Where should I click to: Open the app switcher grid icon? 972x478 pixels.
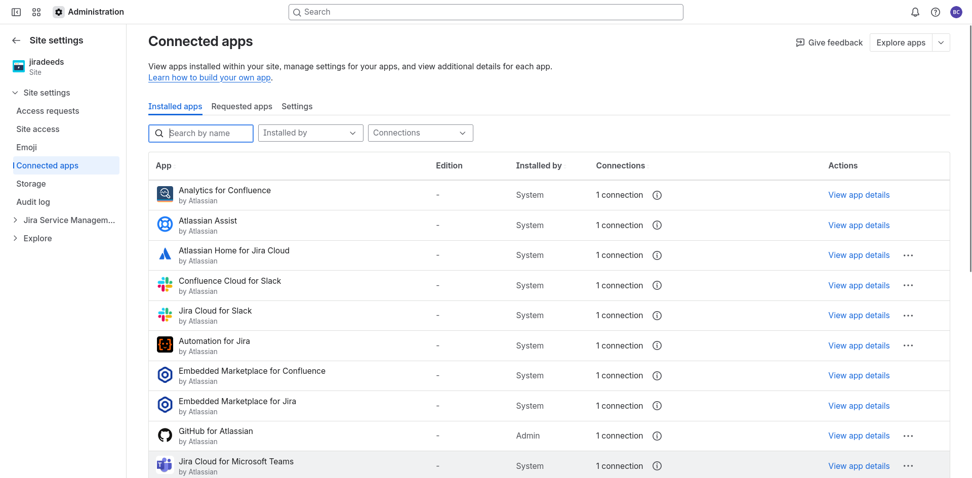click(36, 12)
